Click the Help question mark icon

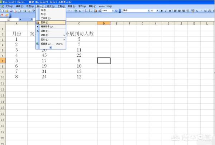click(x=116, y=11)
